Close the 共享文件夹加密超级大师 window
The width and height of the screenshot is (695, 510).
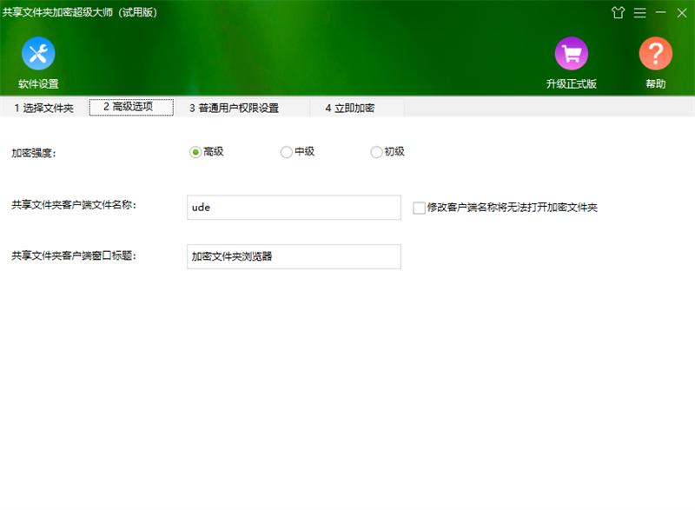tap(682, 13)
